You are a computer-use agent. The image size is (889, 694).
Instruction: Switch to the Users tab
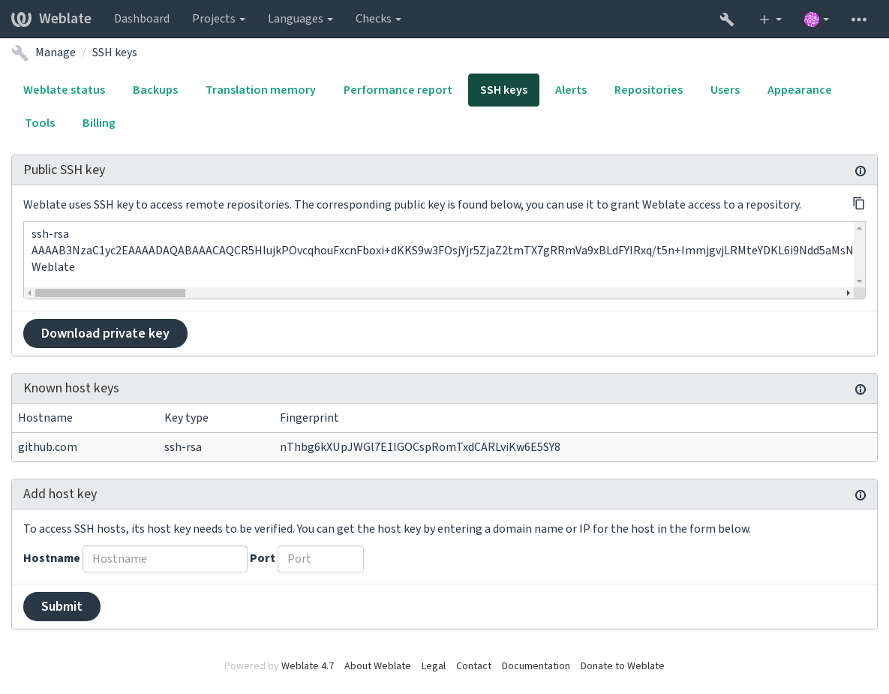[x=725, y=89]
